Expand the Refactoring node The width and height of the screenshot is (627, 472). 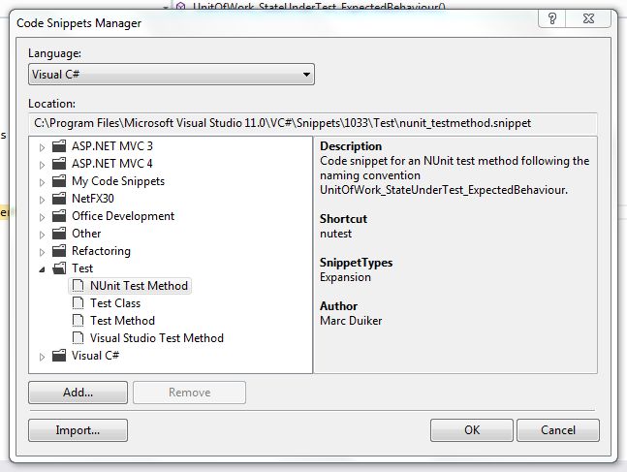pos(42,252)
